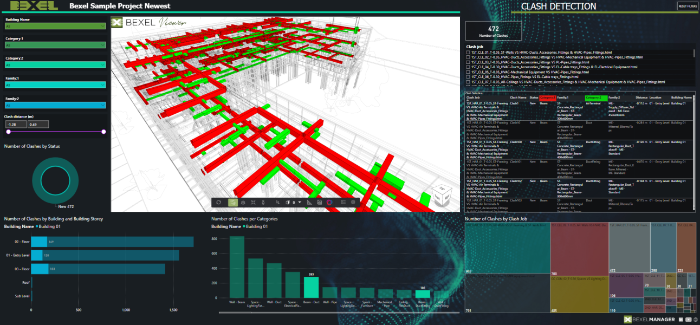The width and height of the screenshot is (700, 325).
Task: Check the 1ST_CLE_02 HVAC-Ducts clash job
Action: [468, 57]
